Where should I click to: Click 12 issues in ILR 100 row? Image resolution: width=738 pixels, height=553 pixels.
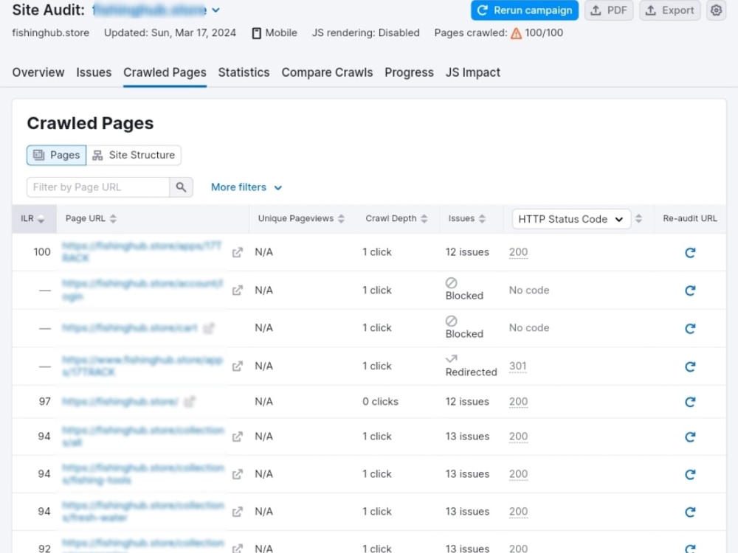tap(467, 252)
